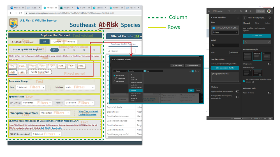Select the Content tab
This screenshot has width=280, height=157.
coord(246,23)
